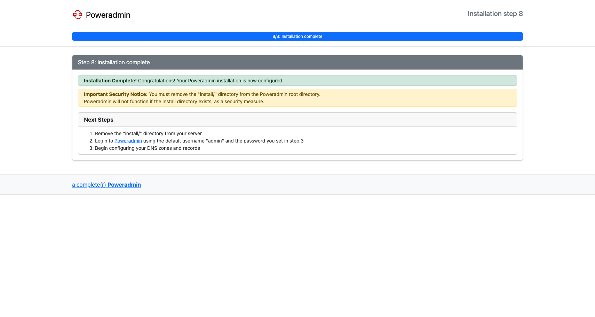Click bold "Poweradmin" word in footer link
Screen dimensions: 595x317
tap(124, 185)
